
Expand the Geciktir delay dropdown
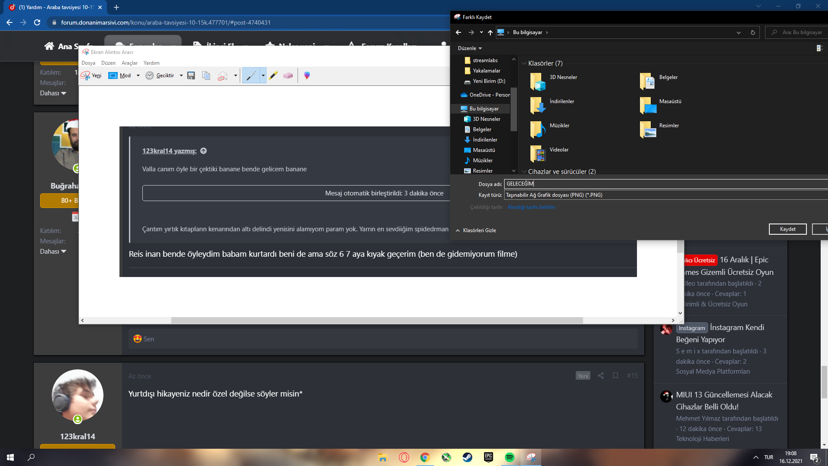click(181, 76)
